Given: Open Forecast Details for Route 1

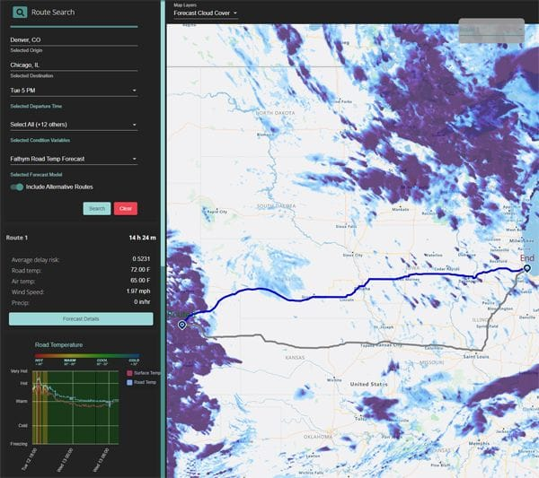Looking at the screenshot, I should pyautogui.click(x=81, y=318).
